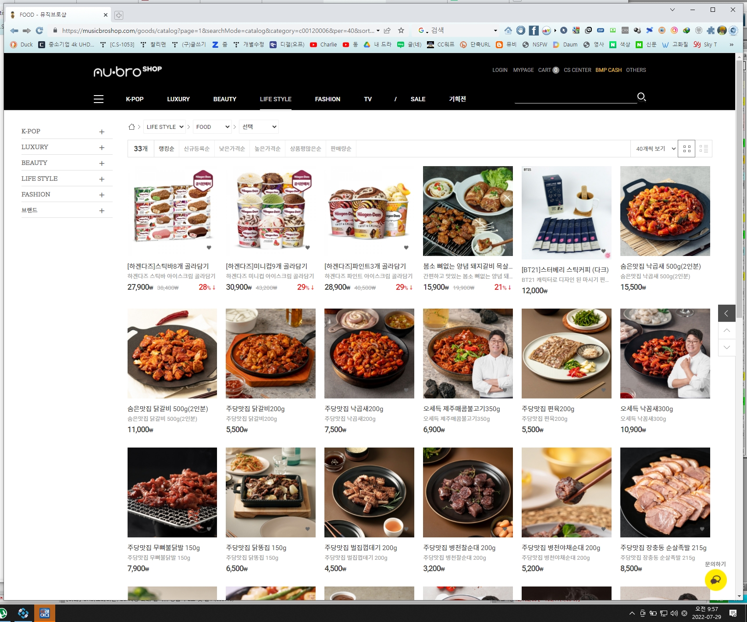Click the side scroll-down arrow button

(726, 347)
